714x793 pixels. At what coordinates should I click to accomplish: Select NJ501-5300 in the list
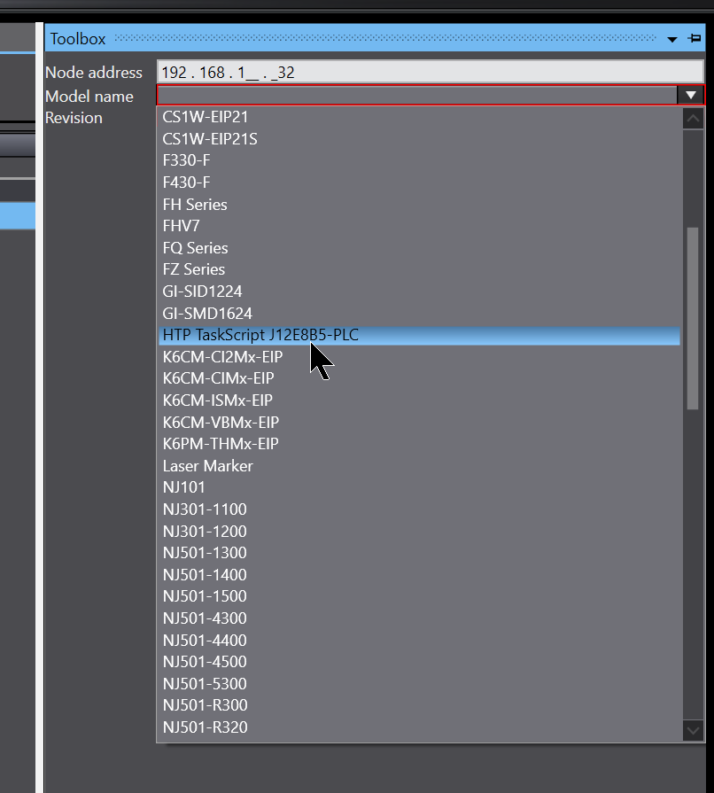pos(419,683)
